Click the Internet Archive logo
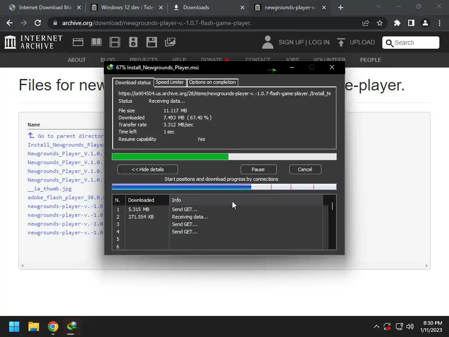Screen dimensions: 449x337 [33, 42]
